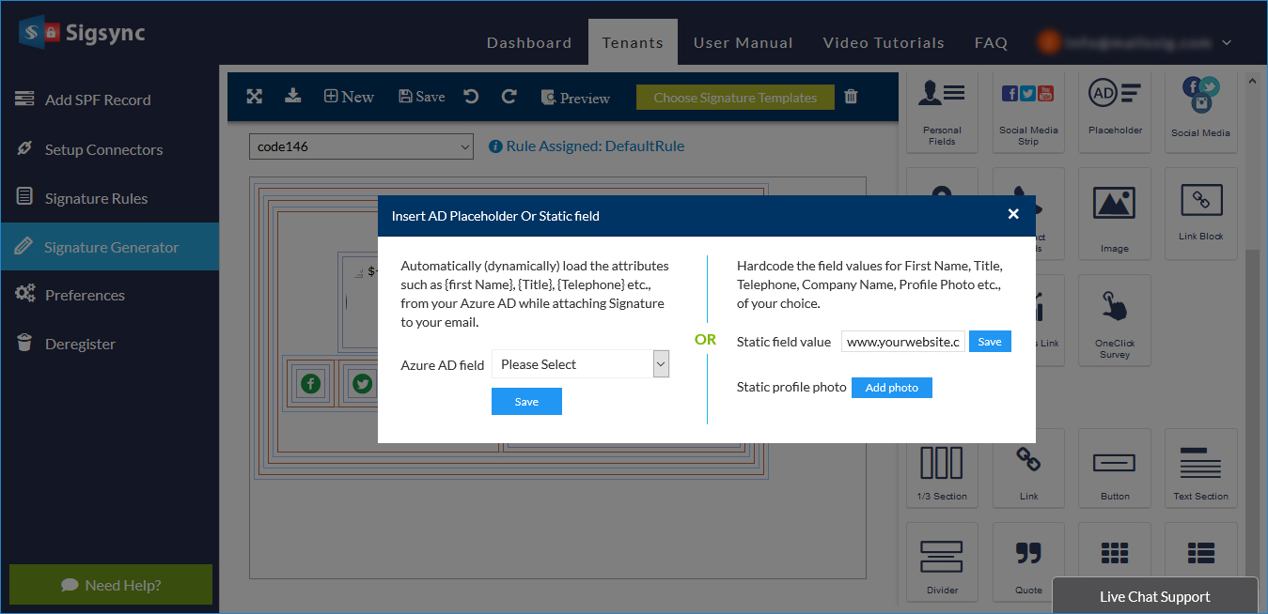
Task: Expand the code146 signature selector
Action: point(362,146)
